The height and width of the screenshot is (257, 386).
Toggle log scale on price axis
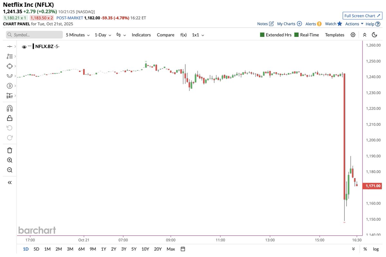tap(376, 249)
